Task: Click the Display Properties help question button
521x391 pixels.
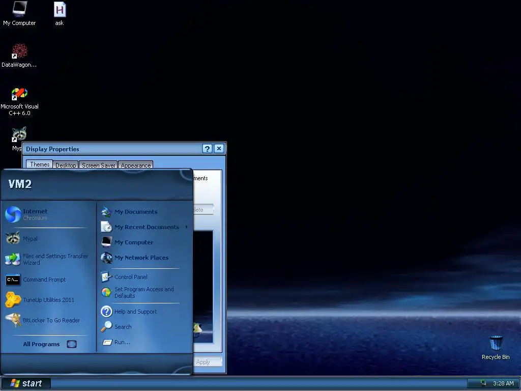Action: 208,149
